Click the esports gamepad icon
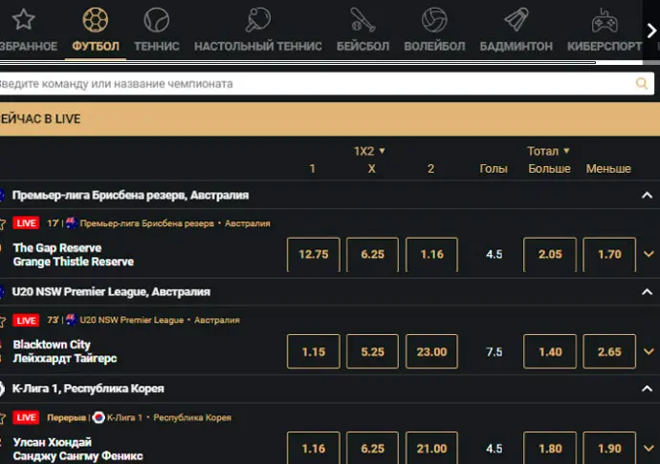Viewport: 660px width, 464px height. click(x=604, y=20)
